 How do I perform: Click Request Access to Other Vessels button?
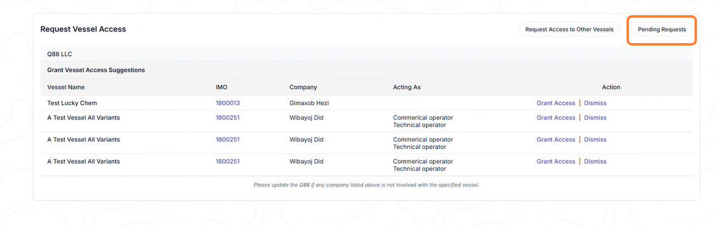569,29
